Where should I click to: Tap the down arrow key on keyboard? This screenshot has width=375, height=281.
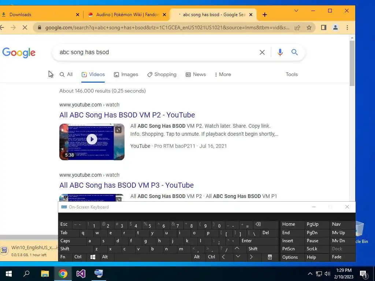click(238, 257)
